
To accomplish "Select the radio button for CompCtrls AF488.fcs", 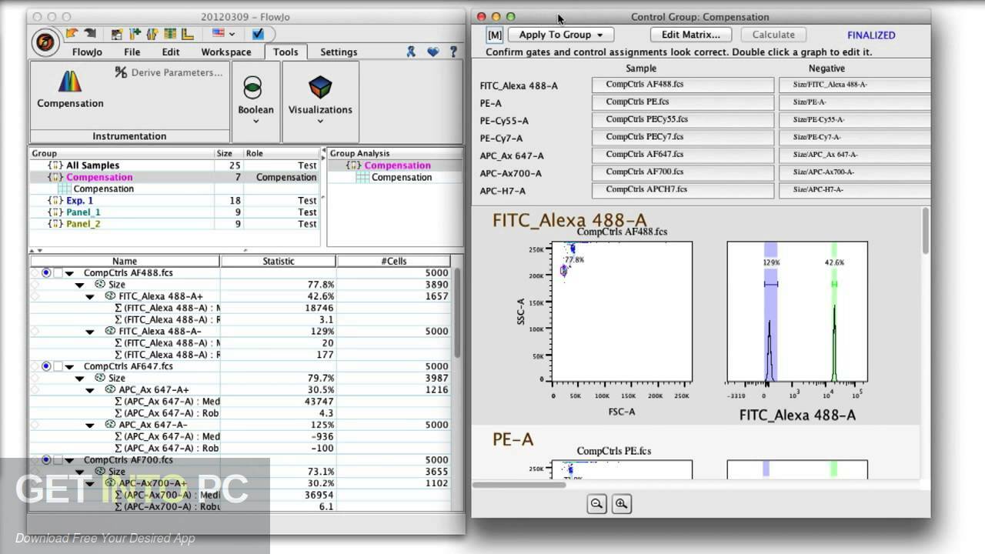I will [x=46, y=273].
